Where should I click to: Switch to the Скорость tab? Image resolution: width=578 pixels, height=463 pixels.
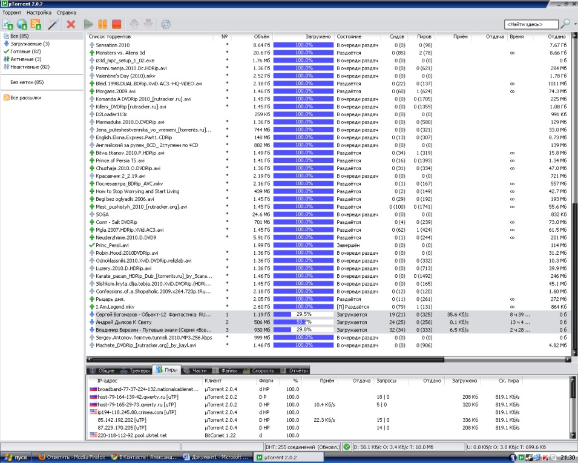point(259,370)
